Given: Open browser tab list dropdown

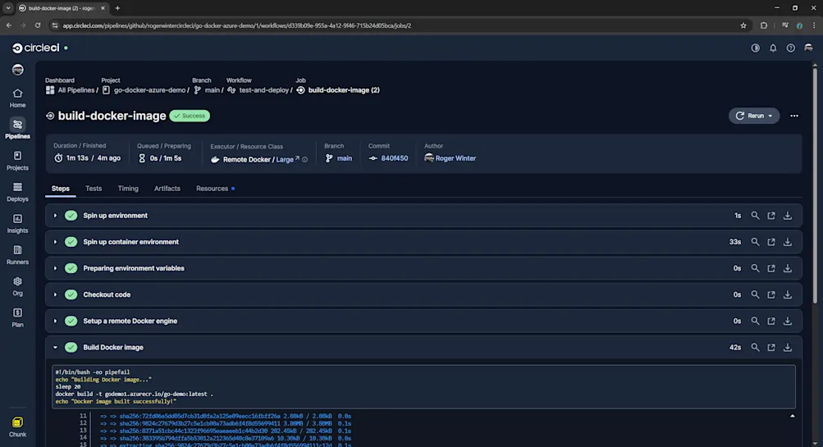Looking at the screenshot, I should (8, 8).
